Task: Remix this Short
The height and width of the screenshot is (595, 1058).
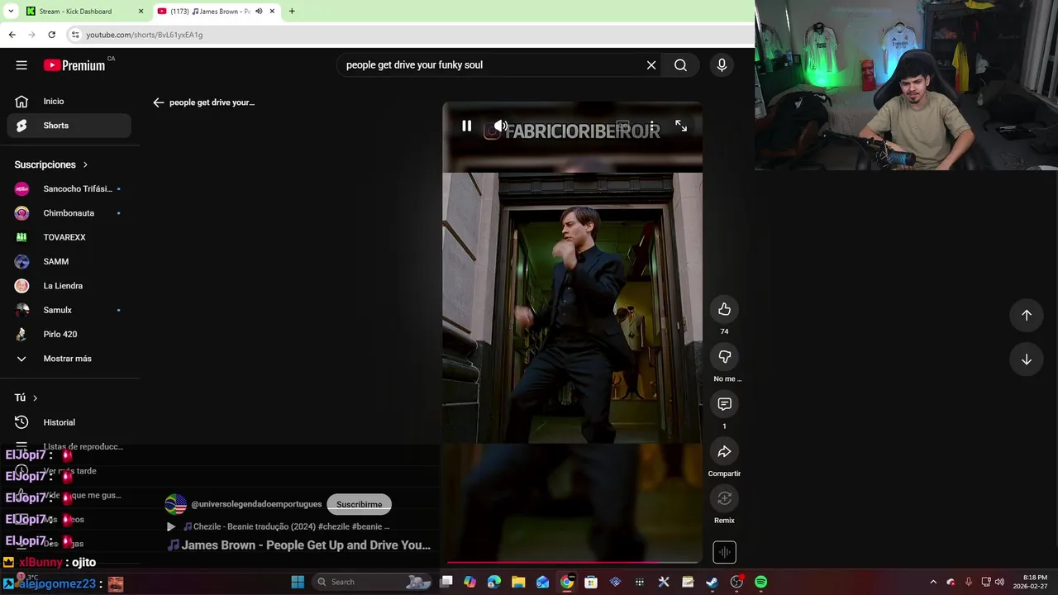Action: (724, 498)
